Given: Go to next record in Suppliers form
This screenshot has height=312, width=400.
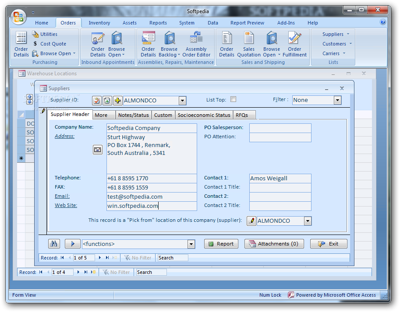Looking at the screenshot, I should coord(100,258).
